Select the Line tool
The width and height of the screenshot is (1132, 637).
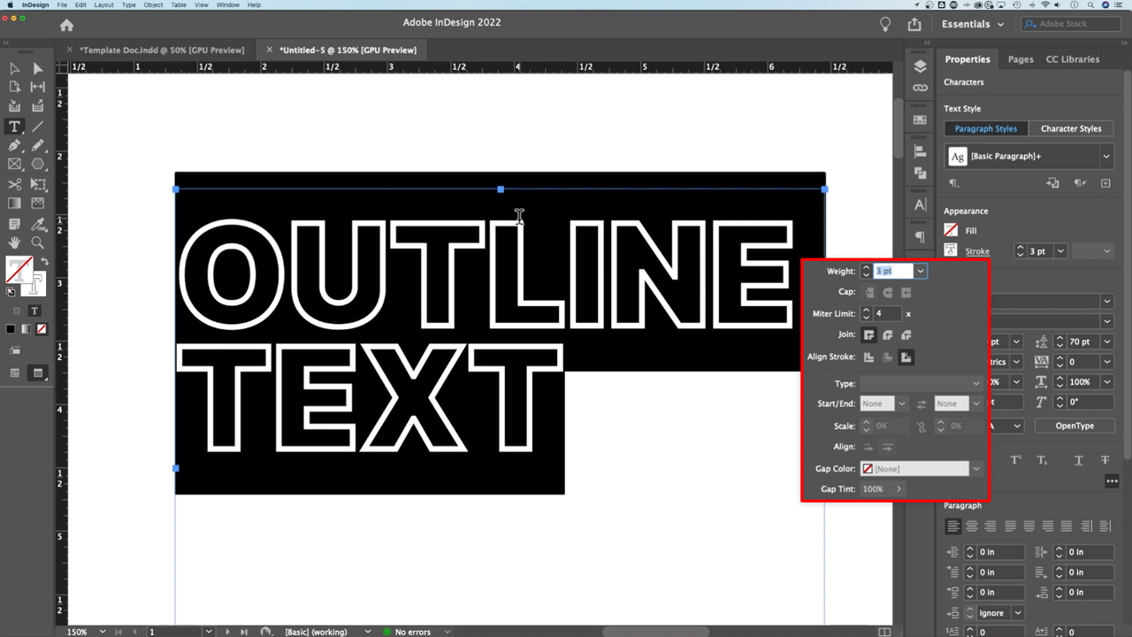pyautogui.click(x=37, y=127)
